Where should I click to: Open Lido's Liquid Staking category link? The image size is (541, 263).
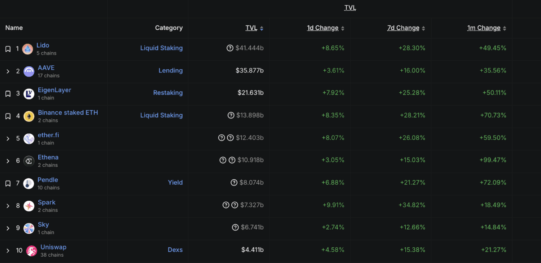[161, 48]
